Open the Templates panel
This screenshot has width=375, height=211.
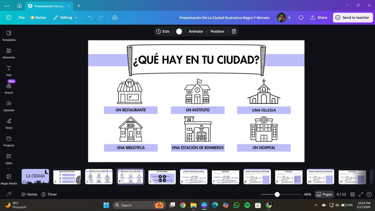[x=9, y=36]
